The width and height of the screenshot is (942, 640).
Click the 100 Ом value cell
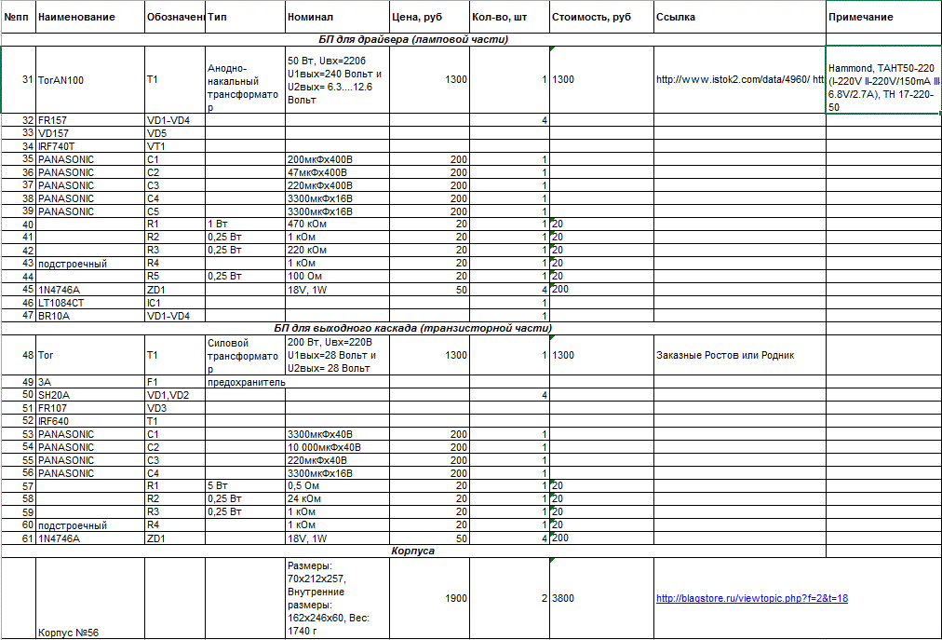338,276
